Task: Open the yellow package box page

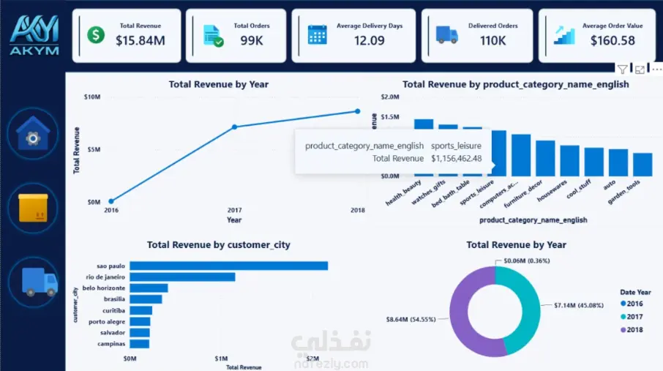Action: [x=33, y=208]
